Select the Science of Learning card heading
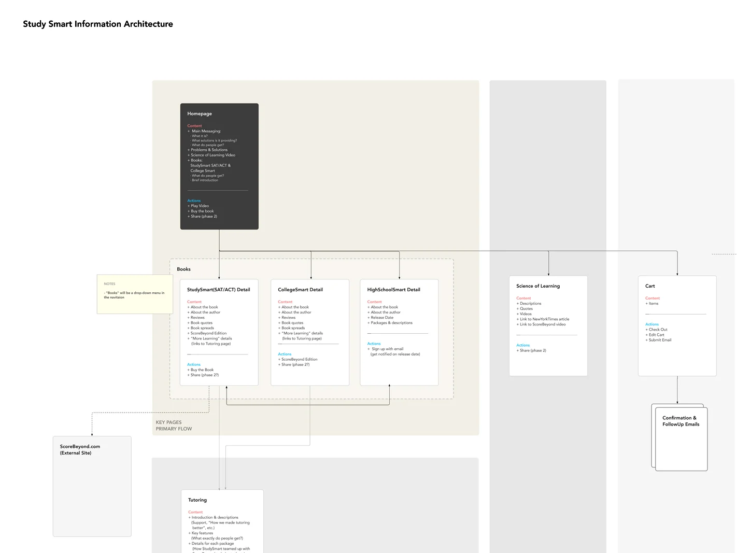737x553 pixels. pyautogui.click(x=538, y=286)
